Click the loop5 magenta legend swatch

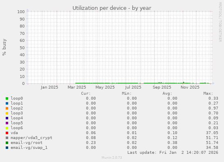point(7,123)
